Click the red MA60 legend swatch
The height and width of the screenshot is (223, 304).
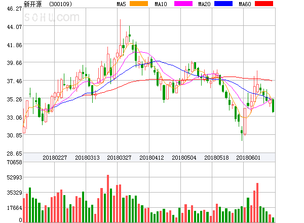pos(264,4)
